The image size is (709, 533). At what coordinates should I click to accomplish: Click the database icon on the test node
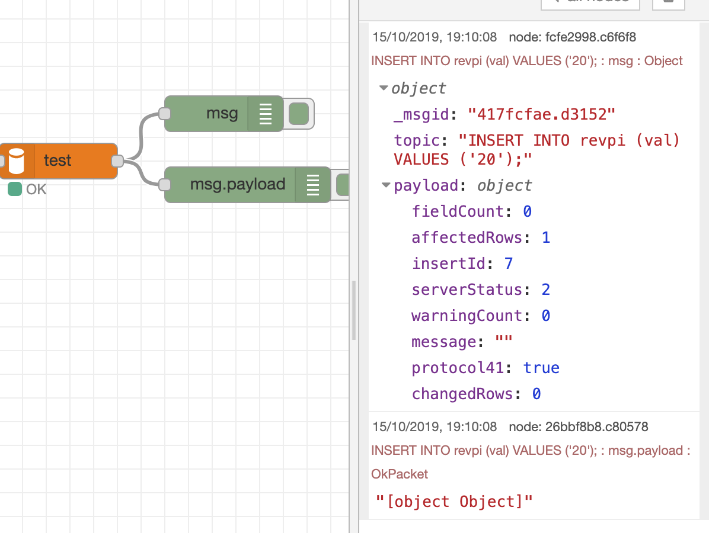pyautogui.click(x=16, y=160)
